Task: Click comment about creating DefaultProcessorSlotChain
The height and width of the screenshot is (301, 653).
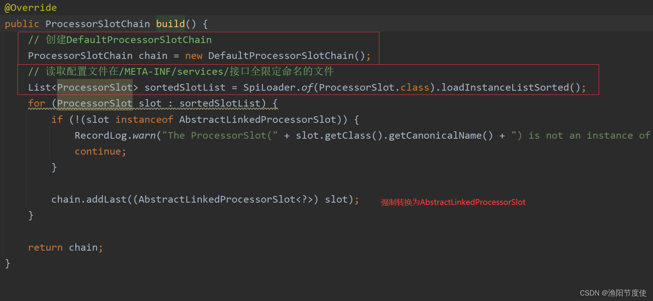Action: coord(120,40)
